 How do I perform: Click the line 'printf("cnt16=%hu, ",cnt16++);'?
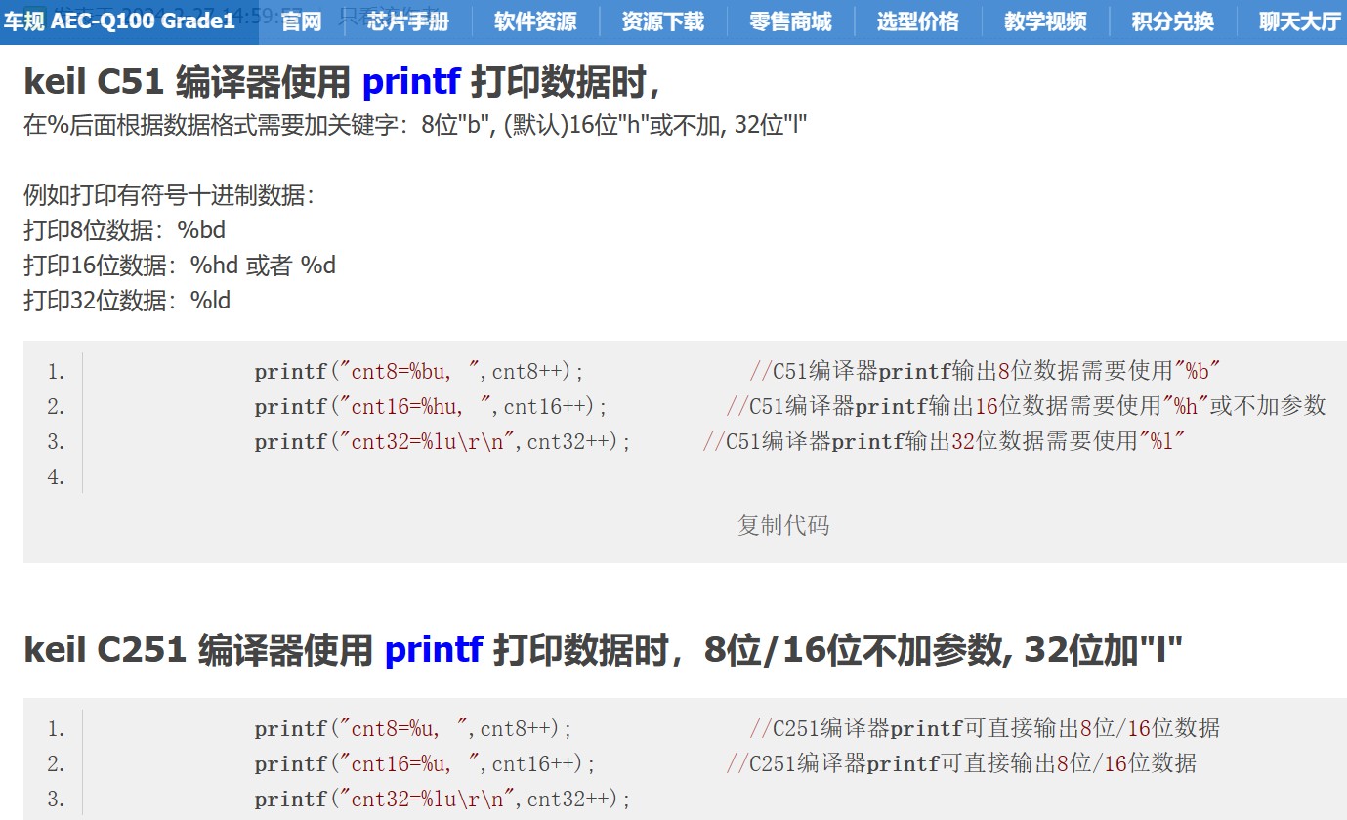[x=431, y=406]
